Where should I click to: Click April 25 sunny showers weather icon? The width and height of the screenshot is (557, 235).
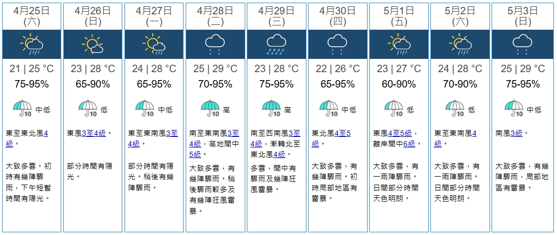31,45
